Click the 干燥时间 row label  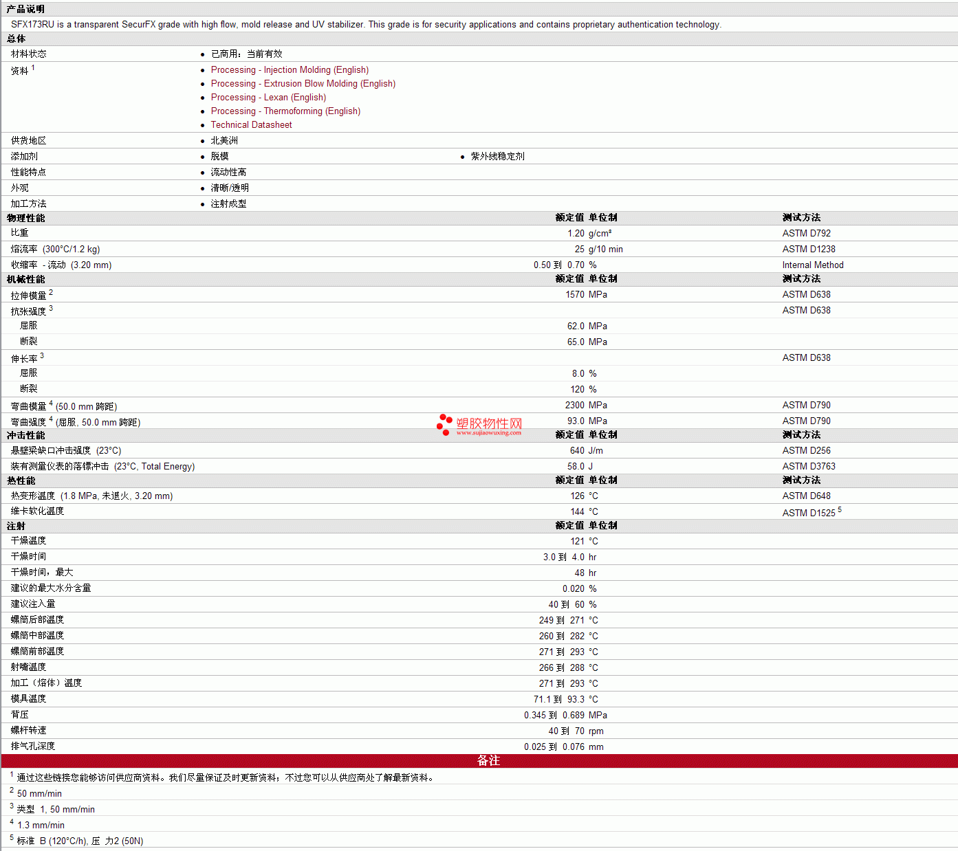[29, 557]
